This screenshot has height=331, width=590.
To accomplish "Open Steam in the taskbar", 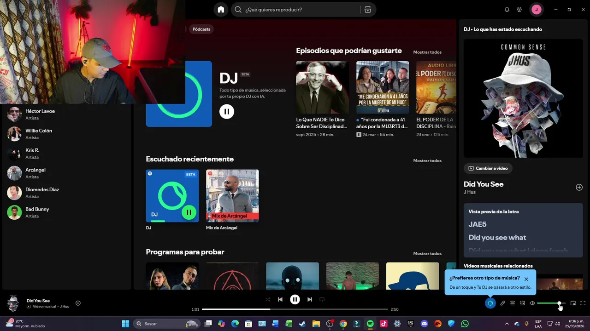I will click(302, 324).
